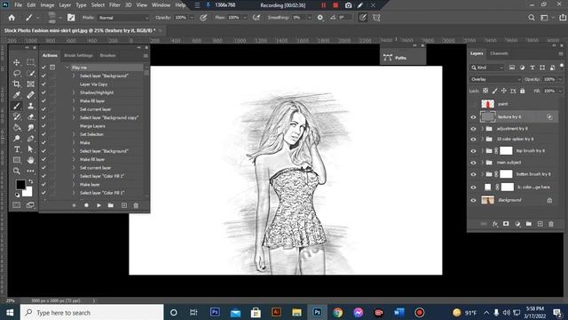
Task: Switch to the Channels tab
Action: tap(499, 53)
